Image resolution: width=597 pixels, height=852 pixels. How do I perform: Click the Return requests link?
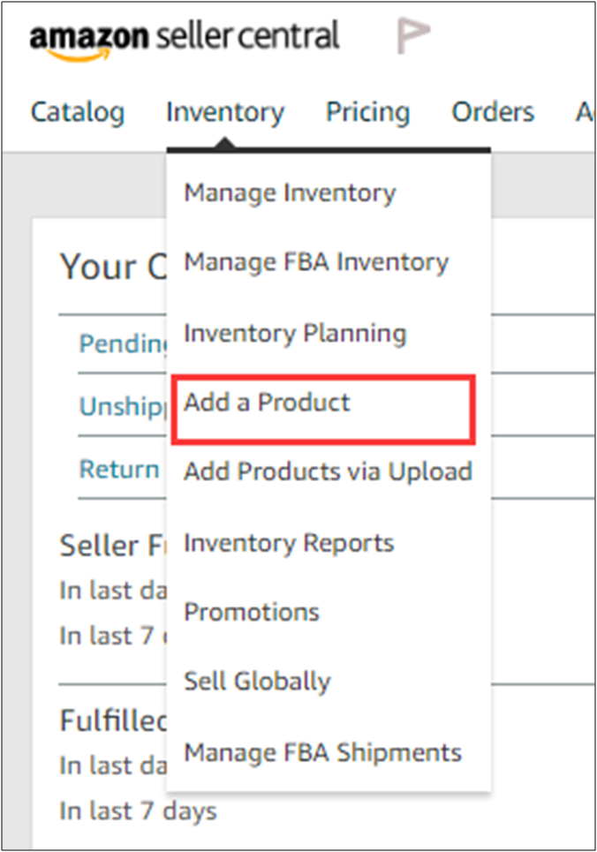(120, 469)
